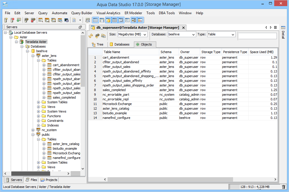Sort by the Space Used (MB) column header
Viewport: 289px width, 192px height.
(263, 52)
